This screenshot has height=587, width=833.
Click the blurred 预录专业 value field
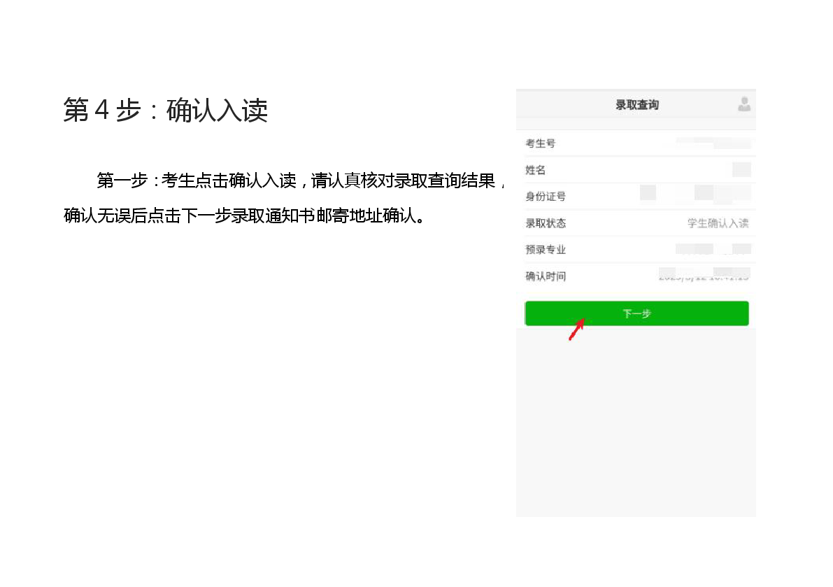[x=713, y=249]
